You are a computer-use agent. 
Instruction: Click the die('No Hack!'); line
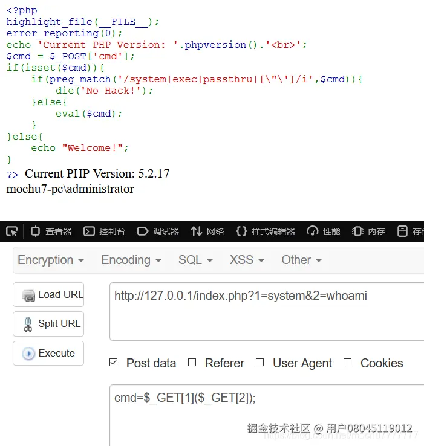[x=104, y=91]
